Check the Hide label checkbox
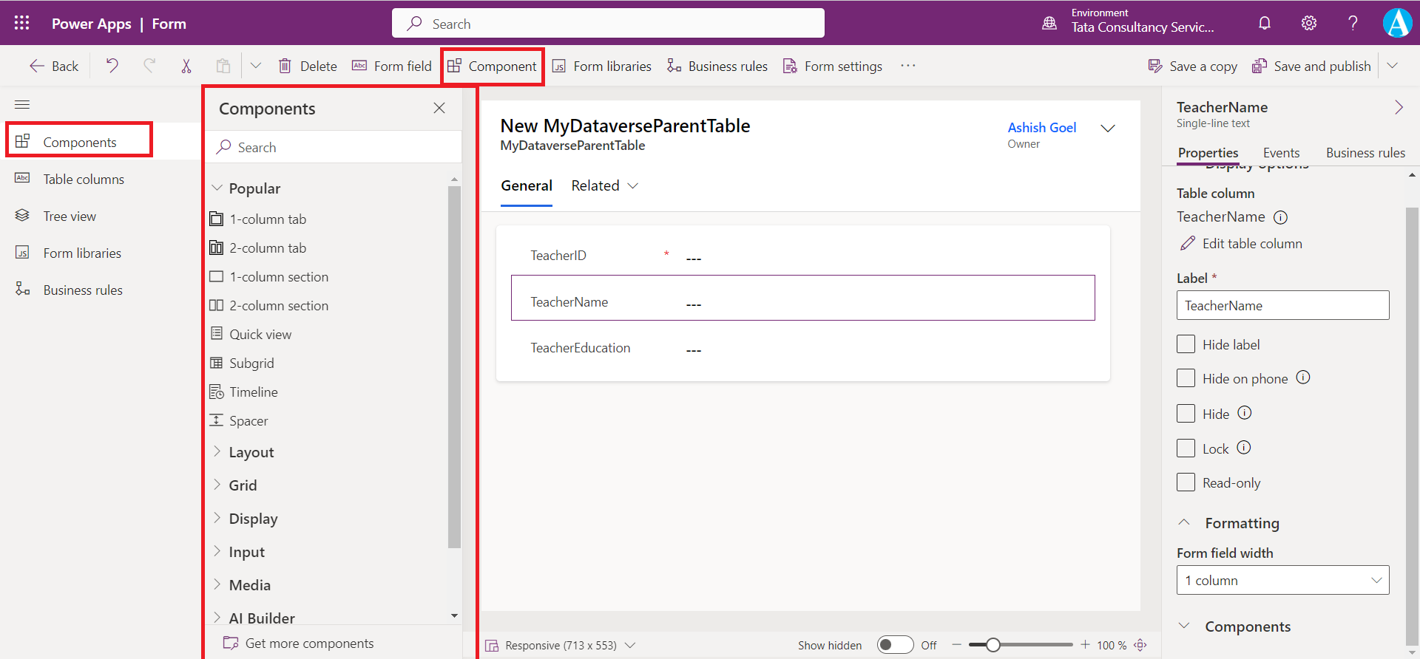The width and height of the screenshot is (1420, 659). point(1186,344)
